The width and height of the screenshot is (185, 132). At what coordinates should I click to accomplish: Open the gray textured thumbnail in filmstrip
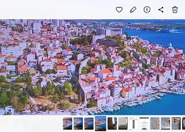(x=123, y=123)
